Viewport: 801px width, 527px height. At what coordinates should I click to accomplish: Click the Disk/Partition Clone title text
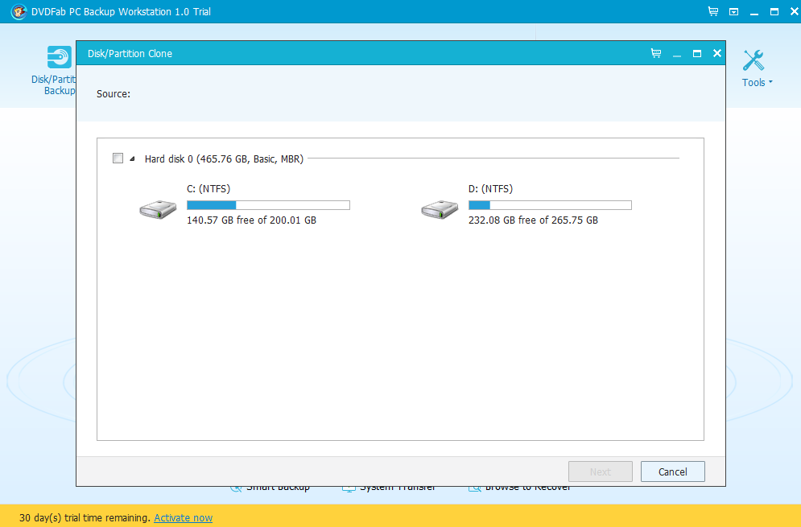pos(130,54)
